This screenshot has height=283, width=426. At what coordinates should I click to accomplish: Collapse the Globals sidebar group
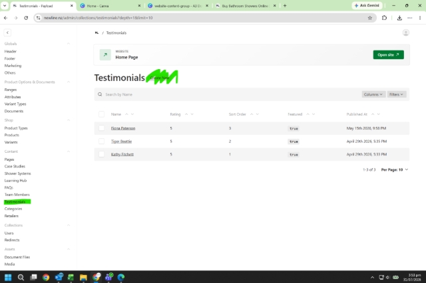point(69,44)
